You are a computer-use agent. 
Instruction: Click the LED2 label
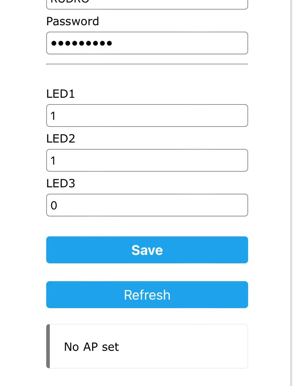click(61, 139)
